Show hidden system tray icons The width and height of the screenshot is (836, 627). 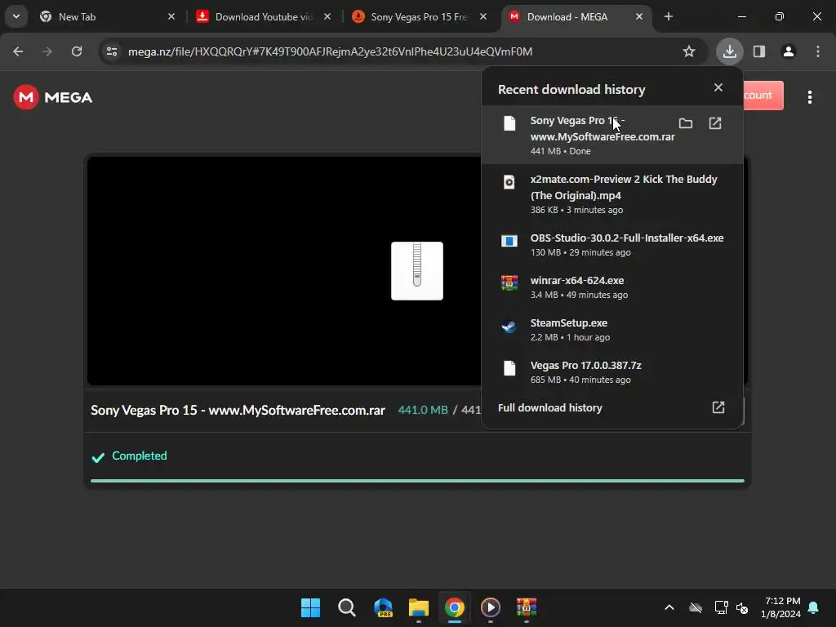tap(669, 607)
